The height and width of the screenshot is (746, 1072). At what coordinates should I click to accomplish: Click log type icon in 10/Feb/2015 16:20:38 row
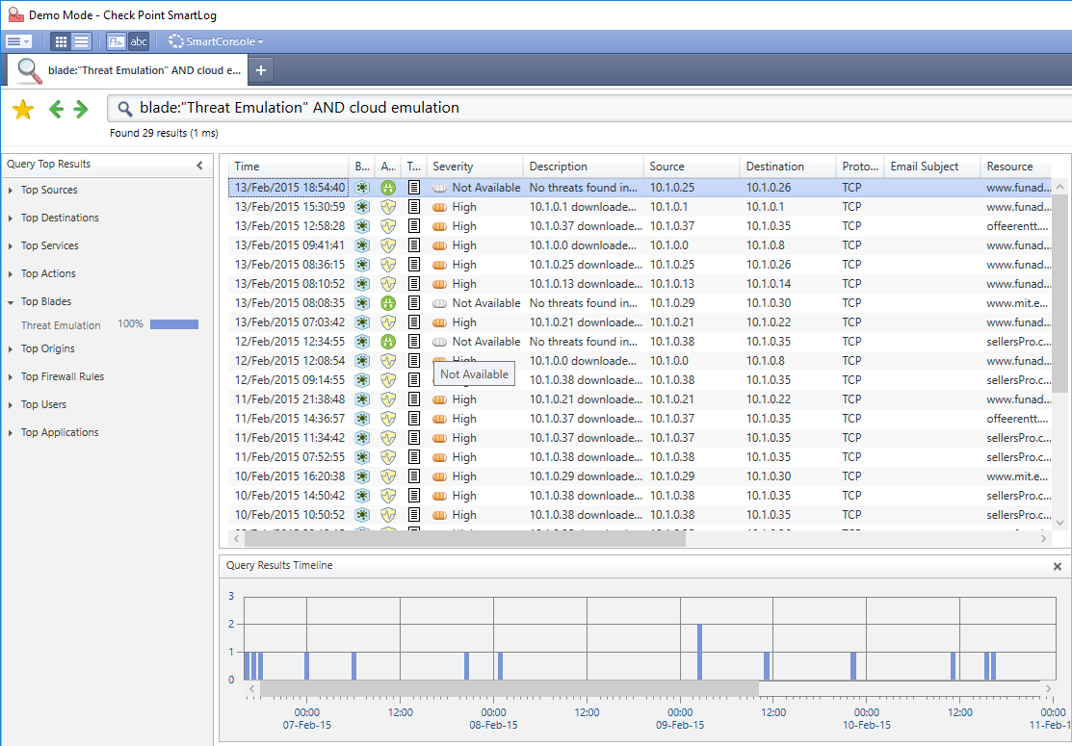pos(413,476)
